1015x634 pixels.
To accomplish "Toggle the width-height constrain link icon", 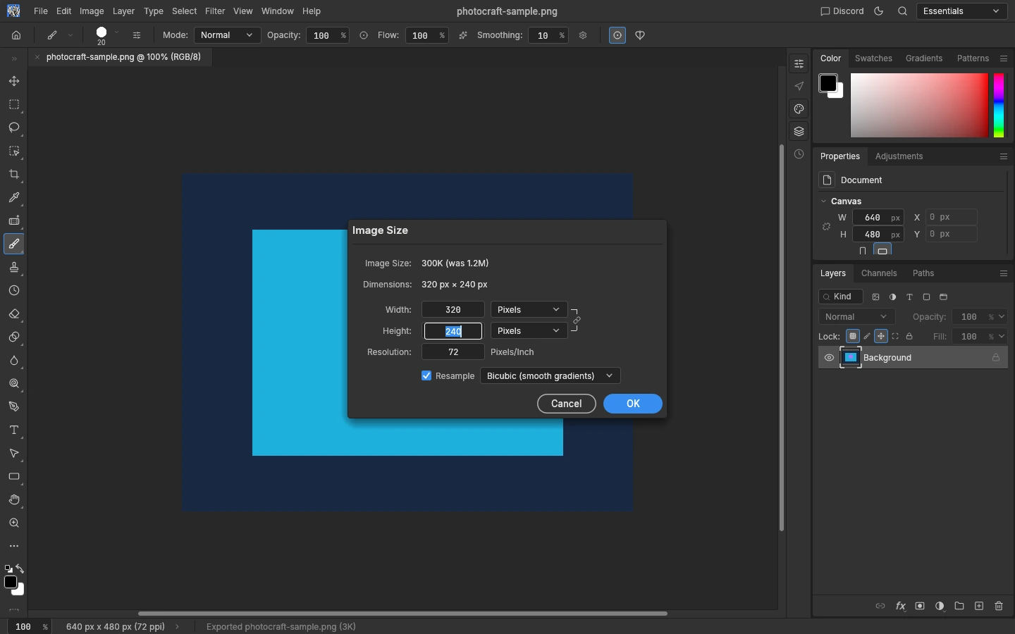I will click(x=577, y=321).
